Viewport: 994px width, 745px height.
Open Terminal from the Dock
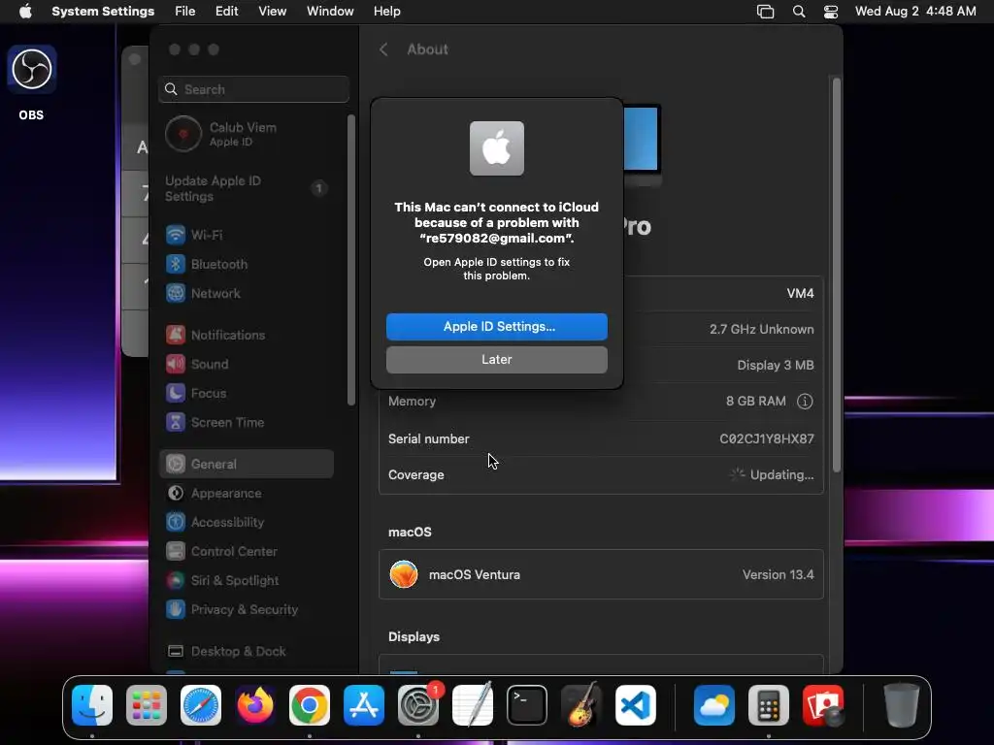click(527, 705)
